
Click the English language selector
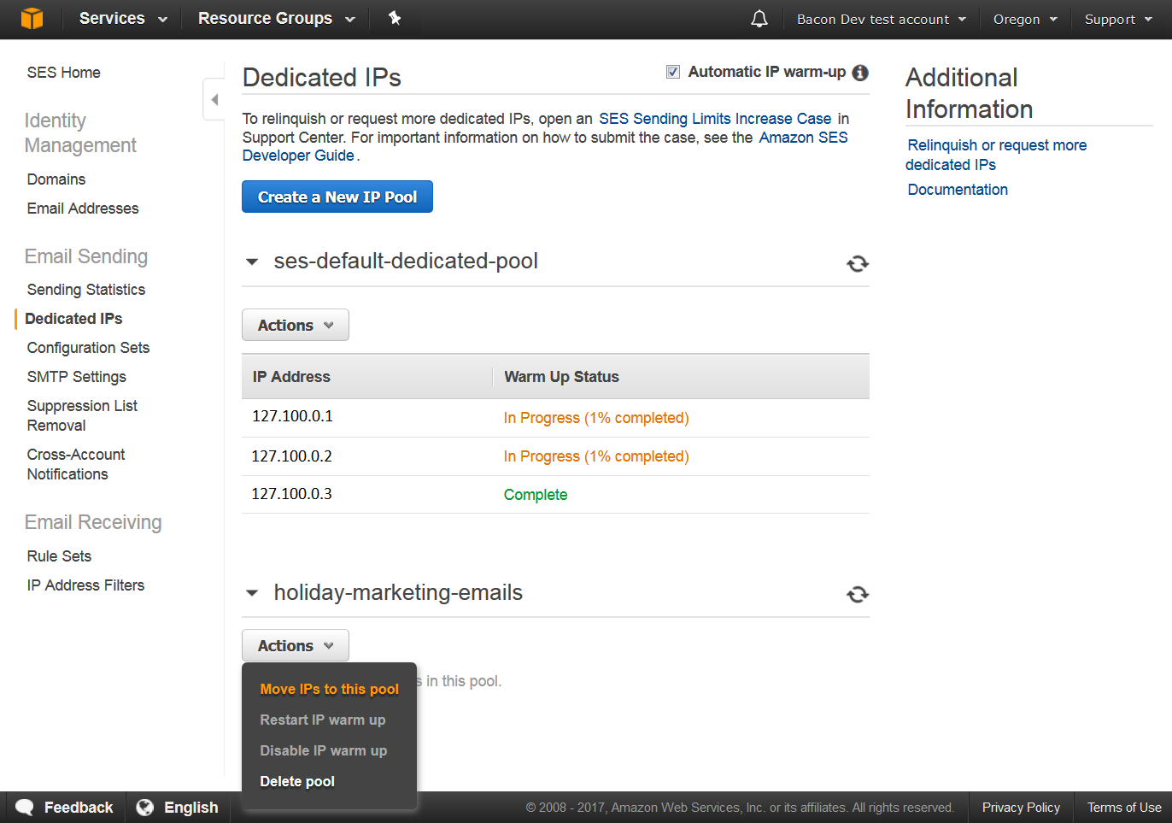click(178, 808)
